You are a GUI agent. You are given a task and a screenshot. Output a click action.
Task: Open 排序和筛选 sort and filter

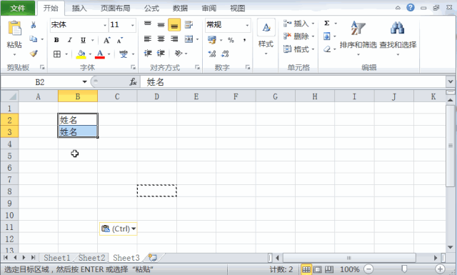[358, 38]
